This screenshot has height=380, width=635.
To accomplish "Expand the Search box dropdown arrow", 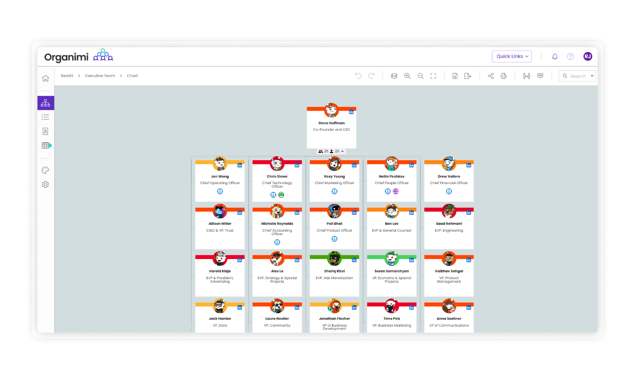I will (592, 76).
